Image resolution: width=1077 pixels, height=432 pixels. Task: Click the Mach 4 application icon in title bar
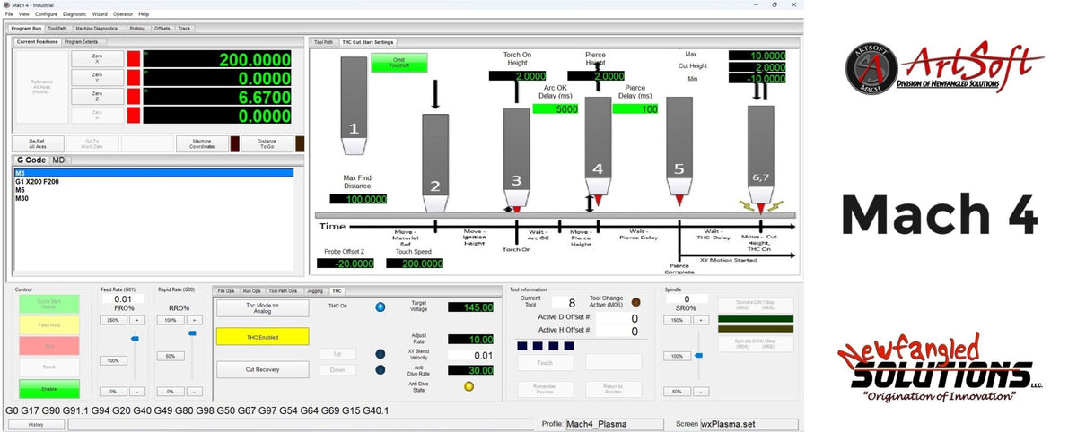point(6,4)
